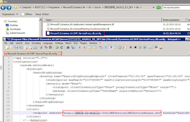Click the green Undo arrow icon
Image resolution: width=190 pixels, height=122 pixels.
click(x=57, y=47)
